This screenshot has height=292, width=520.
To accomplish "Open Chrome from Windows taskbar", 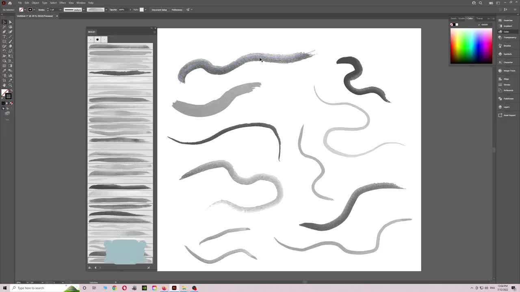I will pyautogui.click(x=115, y=288).
